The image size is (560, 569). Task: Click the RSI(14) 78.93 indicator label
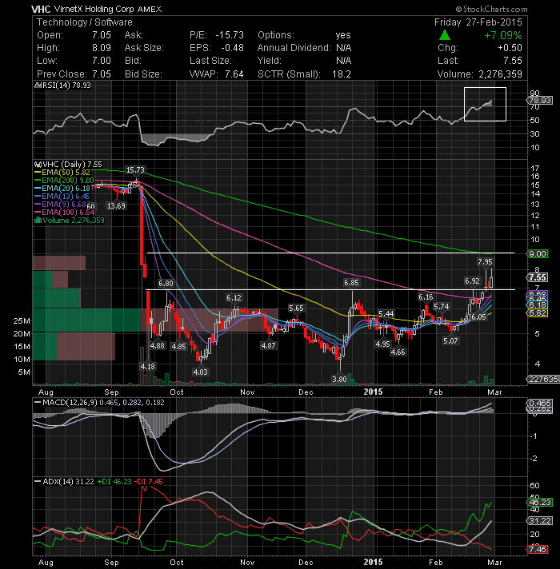[66, 86]
